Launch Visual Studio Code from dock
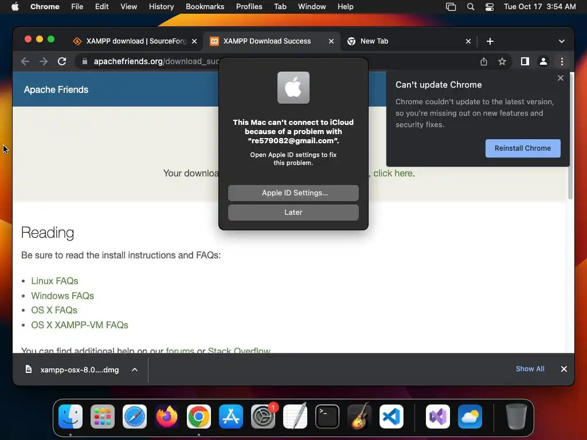587x440 pixels. pos(392,417)
